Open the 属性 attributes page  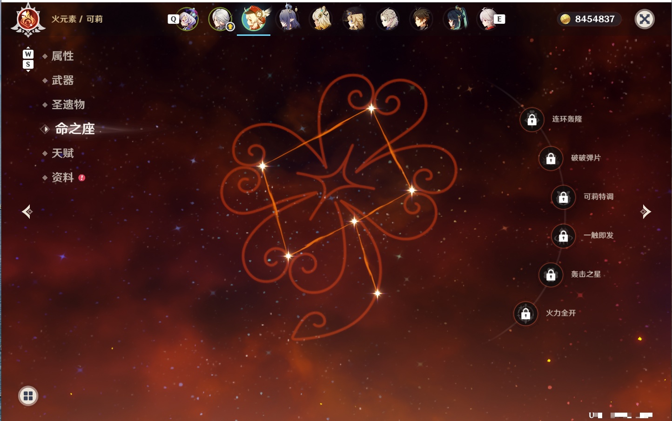[x=62, y=56]
